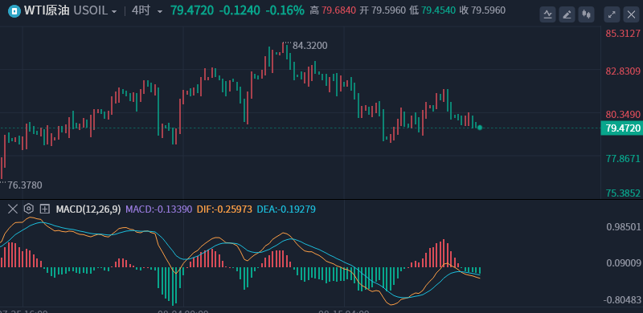The height and width of the screenshot is (313, 643).
Task: Click the percent change -0.16% value
Action: pyautogui.click(x=285, y=10)
